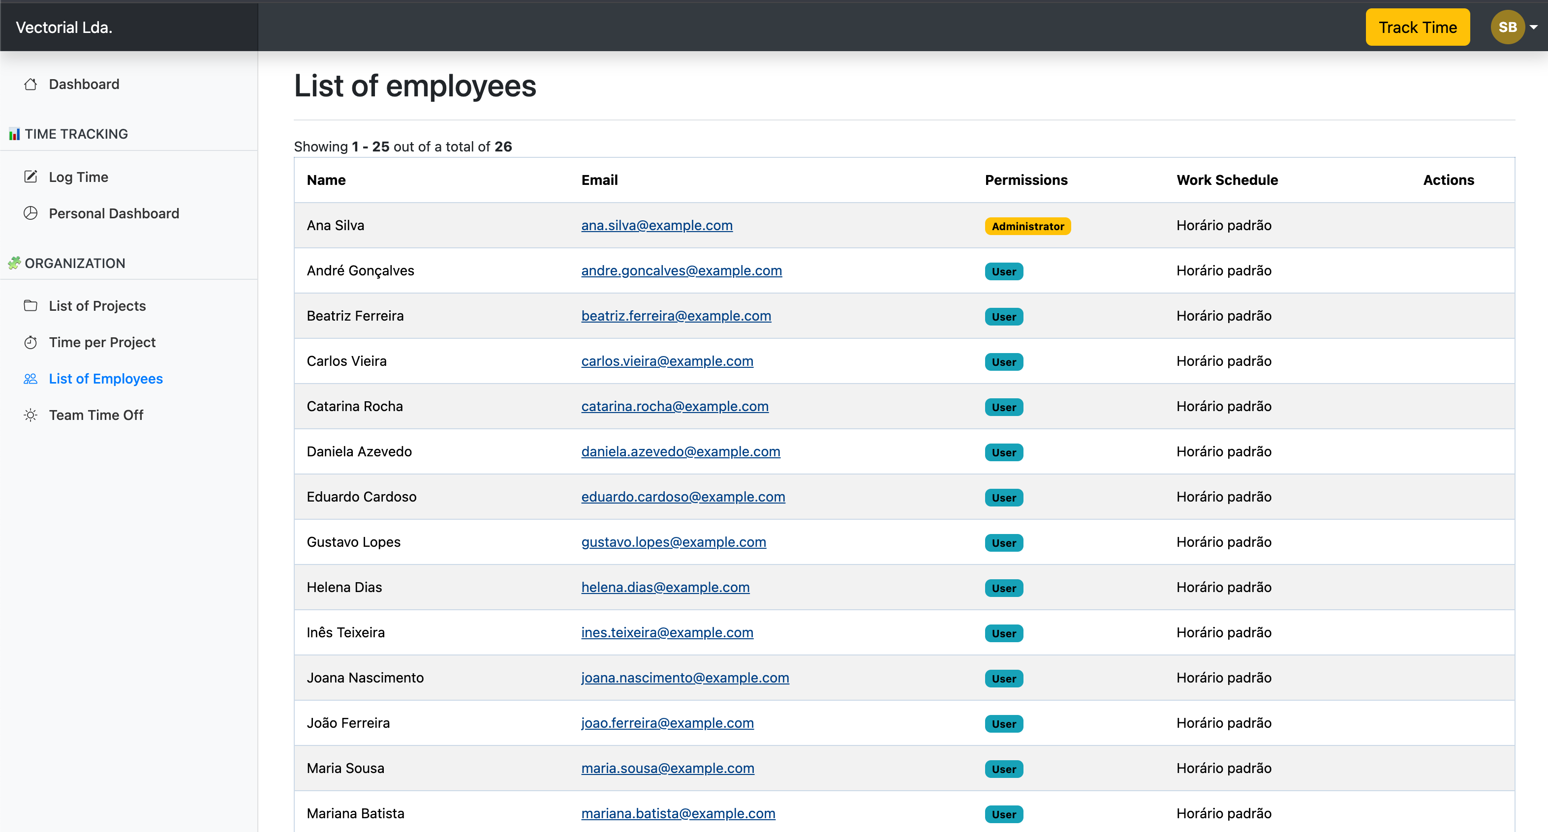Viewport: 1548px width, 832px height.
Task: Open the SB account dropdown arrow
Action: [x=1534, y=27]
